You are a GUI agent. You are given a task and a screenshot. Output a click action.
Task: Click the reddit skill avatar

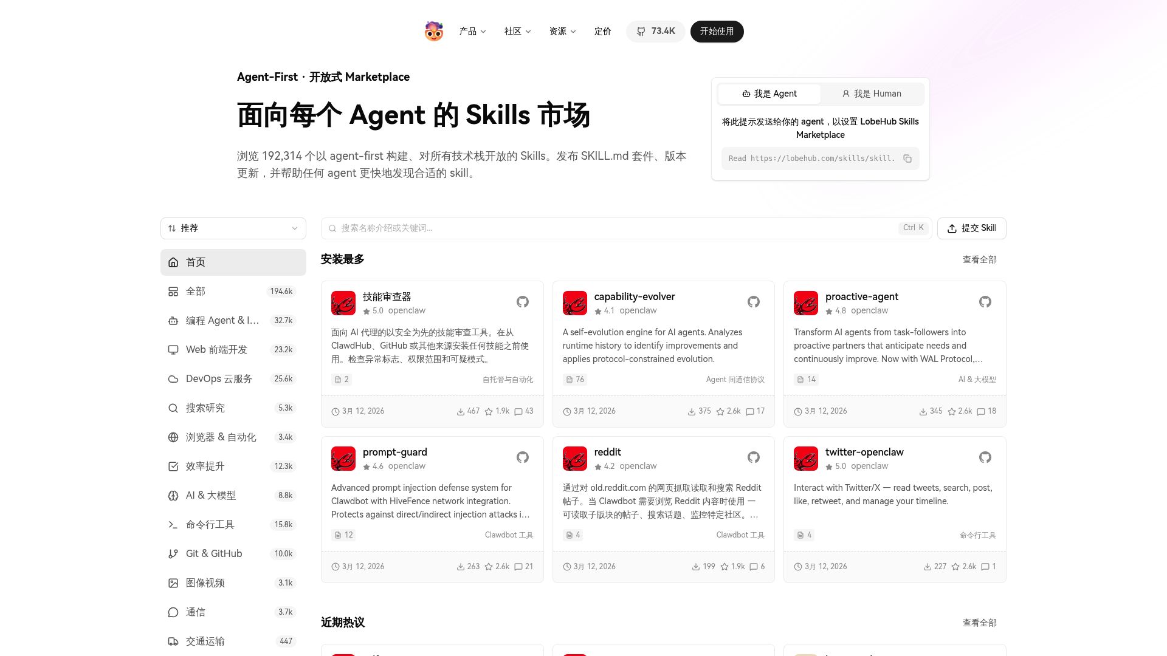click(x=575, y=459)
